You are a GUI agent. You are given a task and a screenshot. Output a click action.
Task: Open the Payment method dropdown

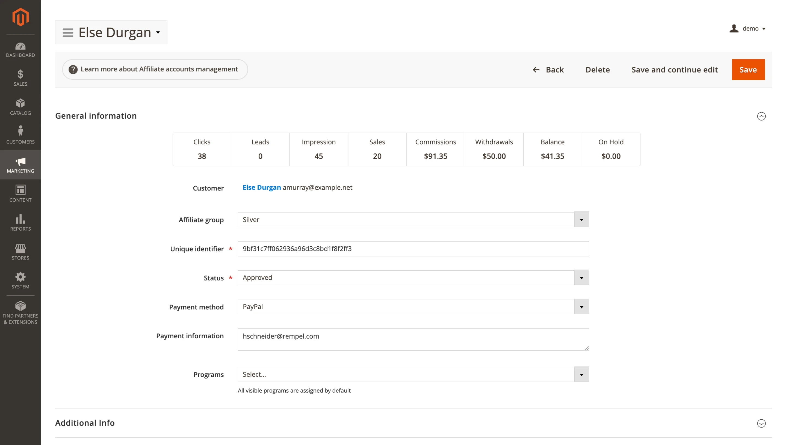[x=581, y=307]
